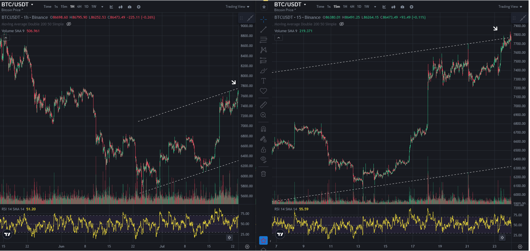This screenshot has height=251, width=530.
Task: Select 1H interval on the right chart
Action: pos(345,7)
